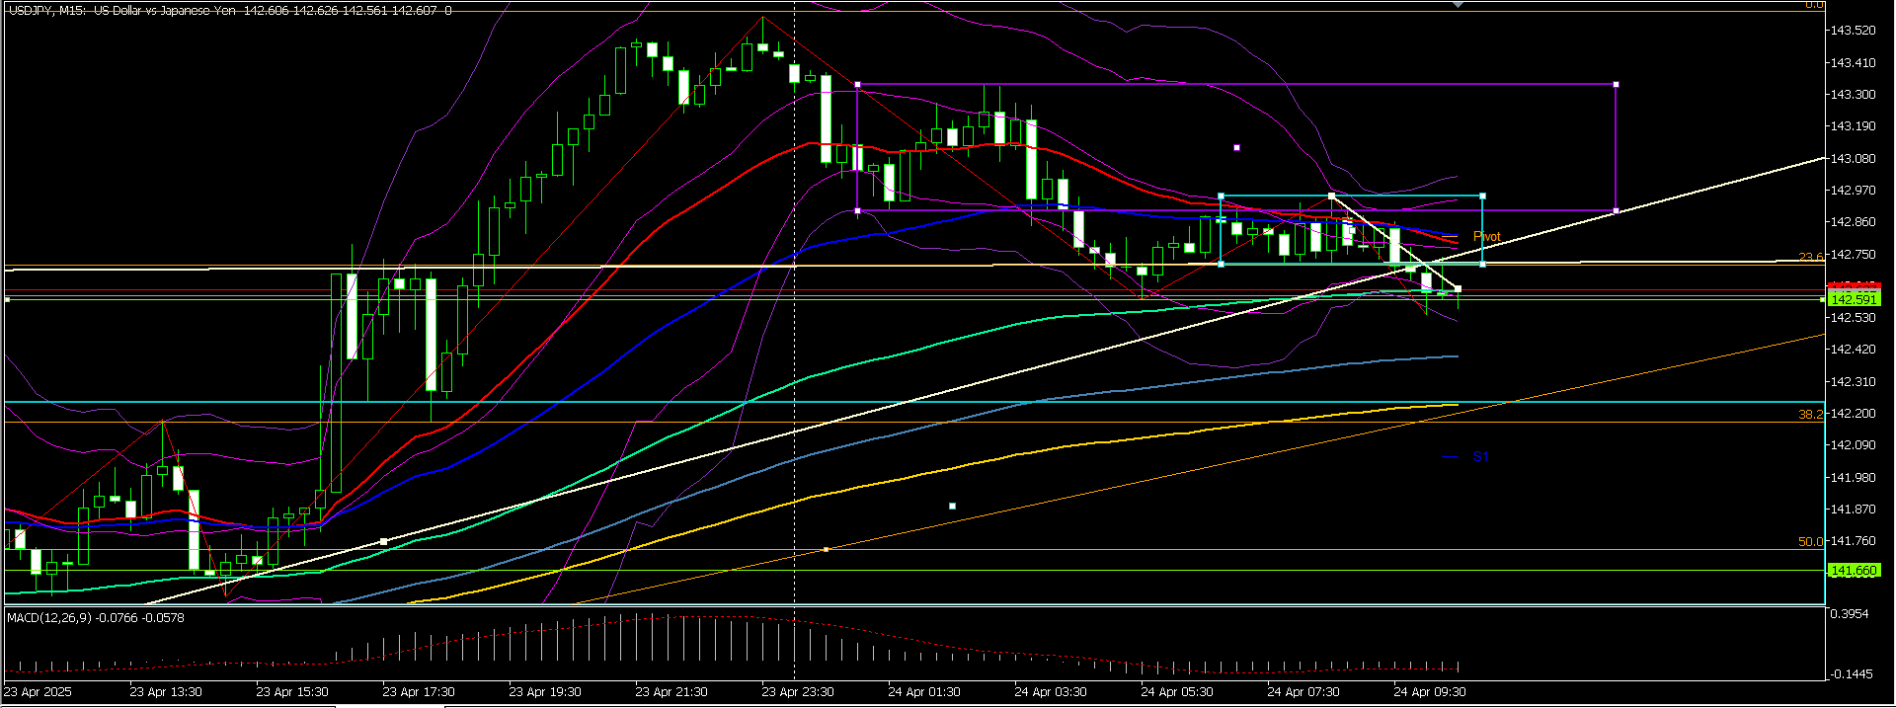Viewport: 1896px width, 708px height.
Task: Select the purple rectangle's center point marker
Action: [x=1236, y=148]
